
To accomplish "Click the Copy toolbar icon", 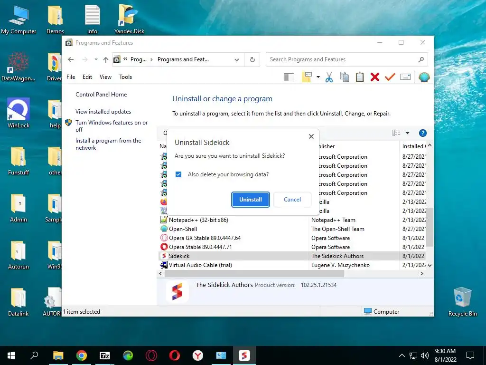I will coord(345,77).
